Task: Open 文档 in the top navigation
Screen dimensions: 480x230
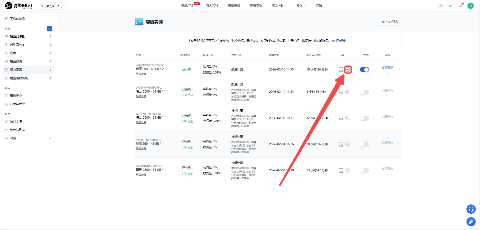Action: click(x=319, y=6)
